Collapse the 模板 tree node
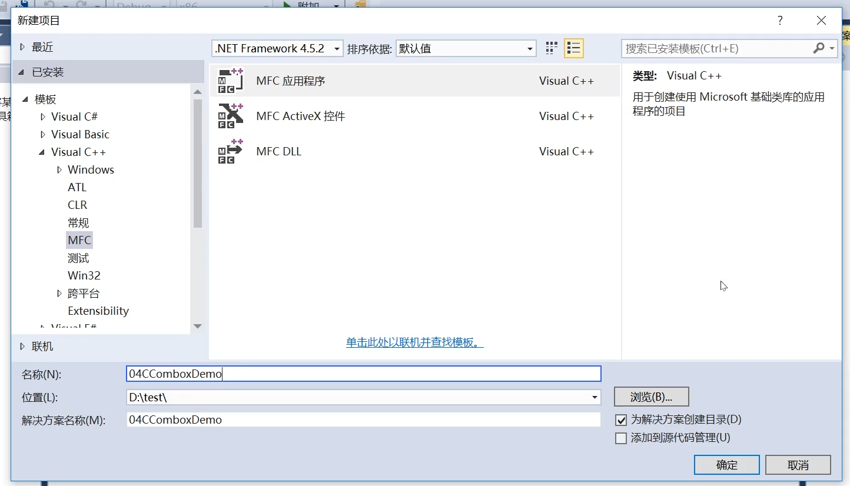 [25, 99]
